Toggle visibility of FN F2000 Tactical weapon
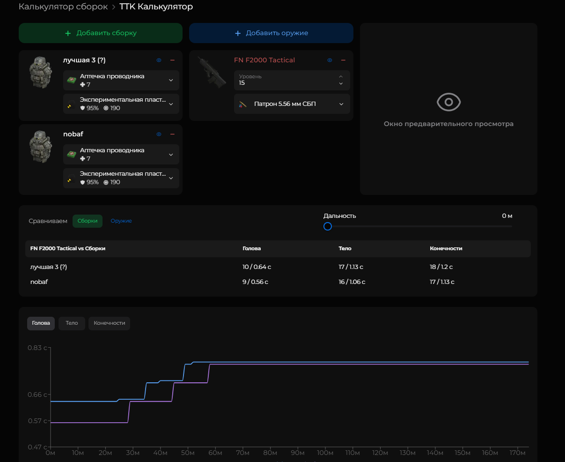565x462 pixels. click(x=330, y=60)
